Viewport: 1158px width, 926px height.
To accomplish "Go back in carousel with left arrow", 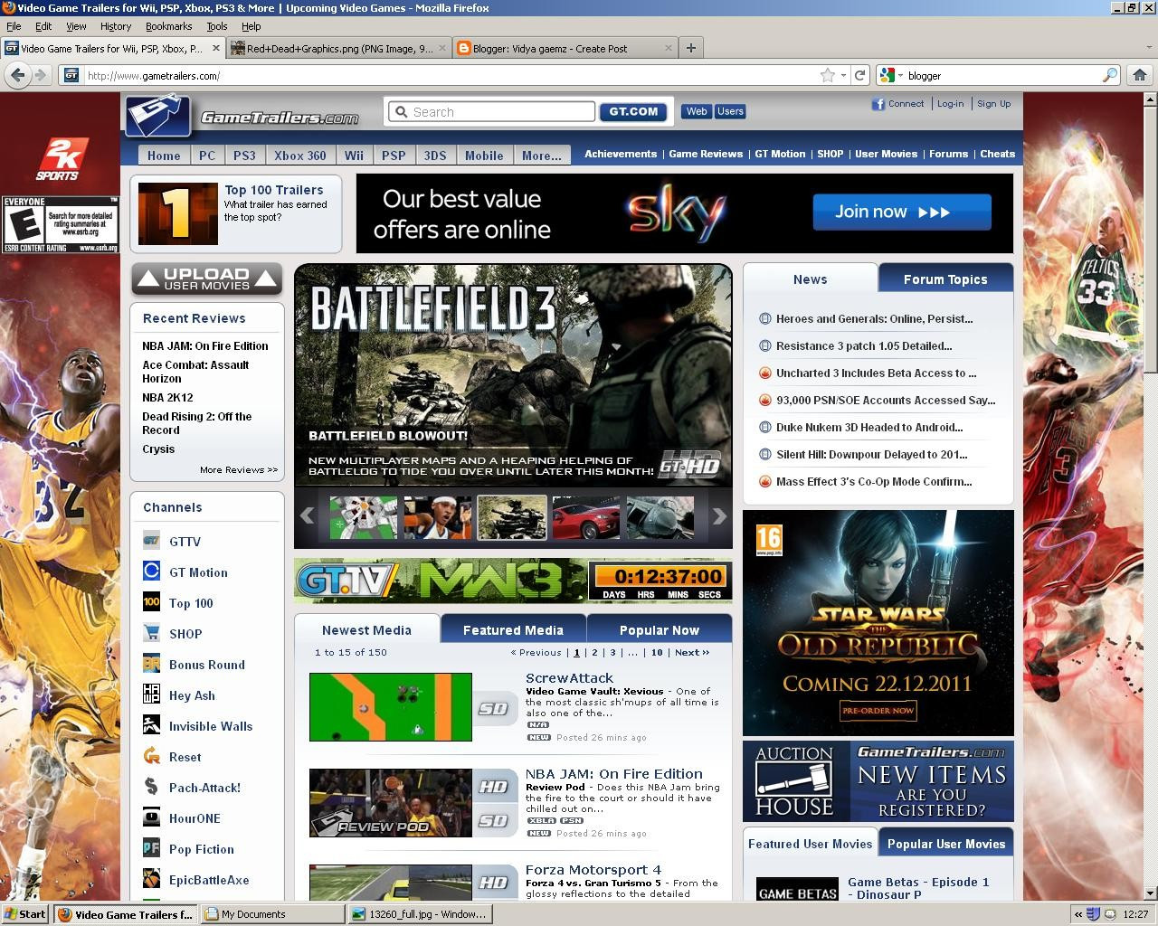I will (307, 516).
